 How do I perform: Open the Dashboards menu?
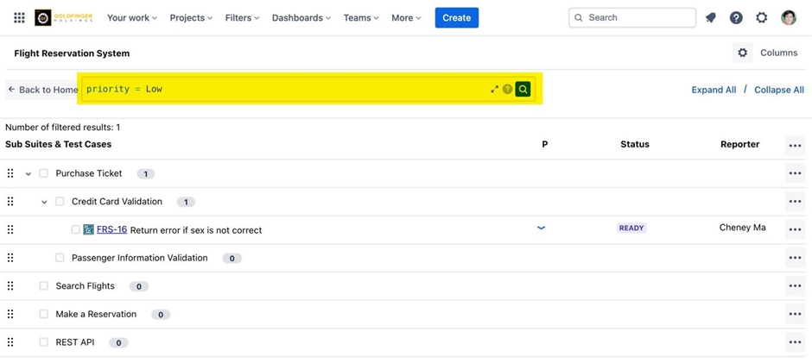tap(301, 18)
